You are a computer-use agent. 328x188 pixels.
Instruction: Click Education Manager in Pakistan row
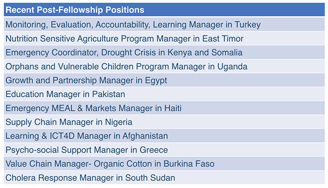click(x=164, y=94)
